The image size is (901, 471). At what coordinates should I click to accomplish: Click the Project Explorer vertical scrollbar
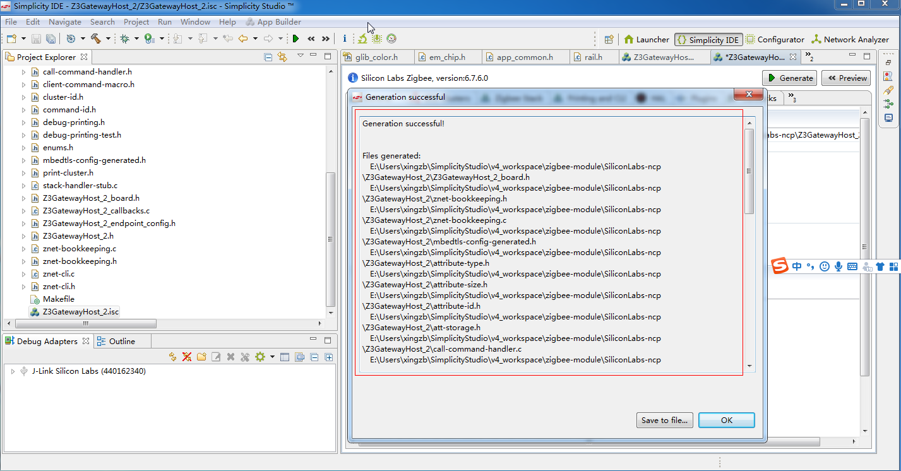coord(330,239)
